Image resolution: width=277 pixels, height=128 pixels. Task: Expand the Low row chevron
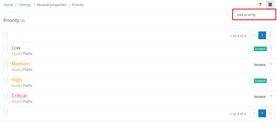(271, 48)
